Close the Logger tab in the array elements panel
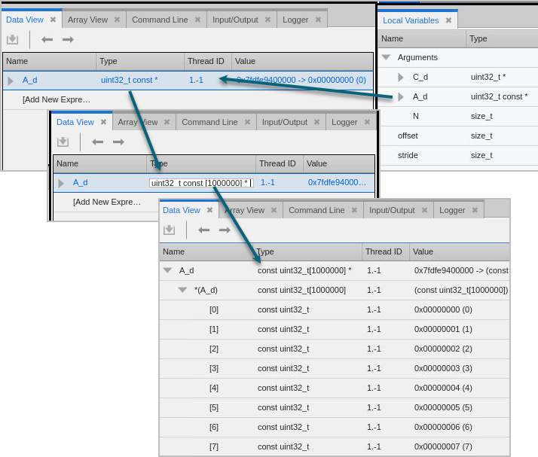This screenshot has width=538, height=457. click(x=475, y=210)
